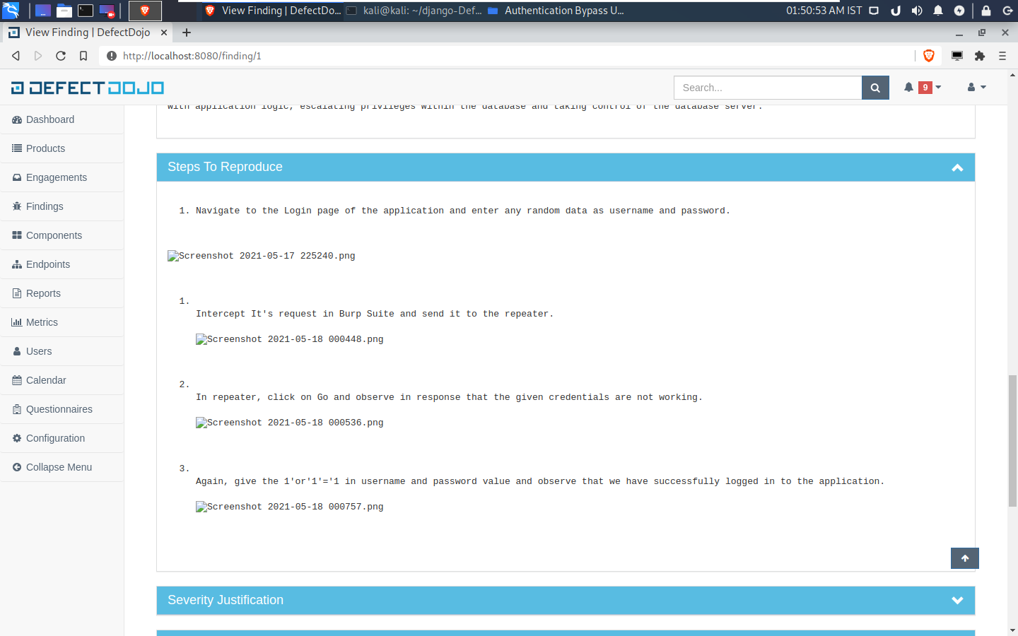1018x636 pixels.
Task: Open the Configuration section
Action: (x=54, y=438)
